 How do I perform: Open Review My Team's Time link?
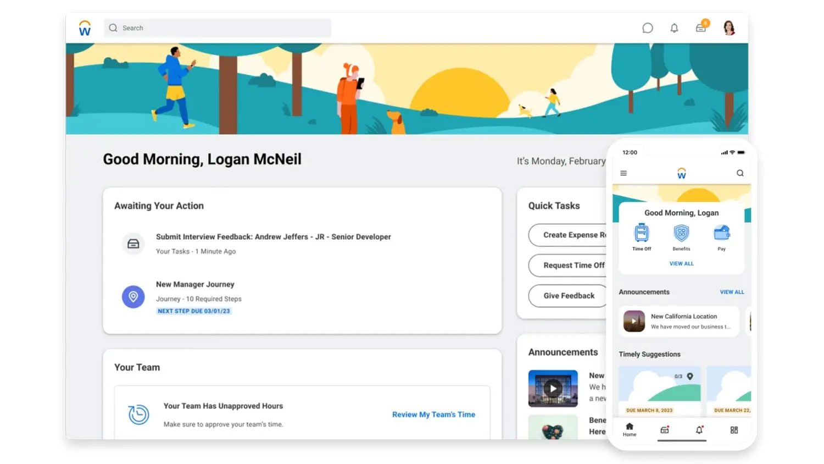tap(433, 415)
